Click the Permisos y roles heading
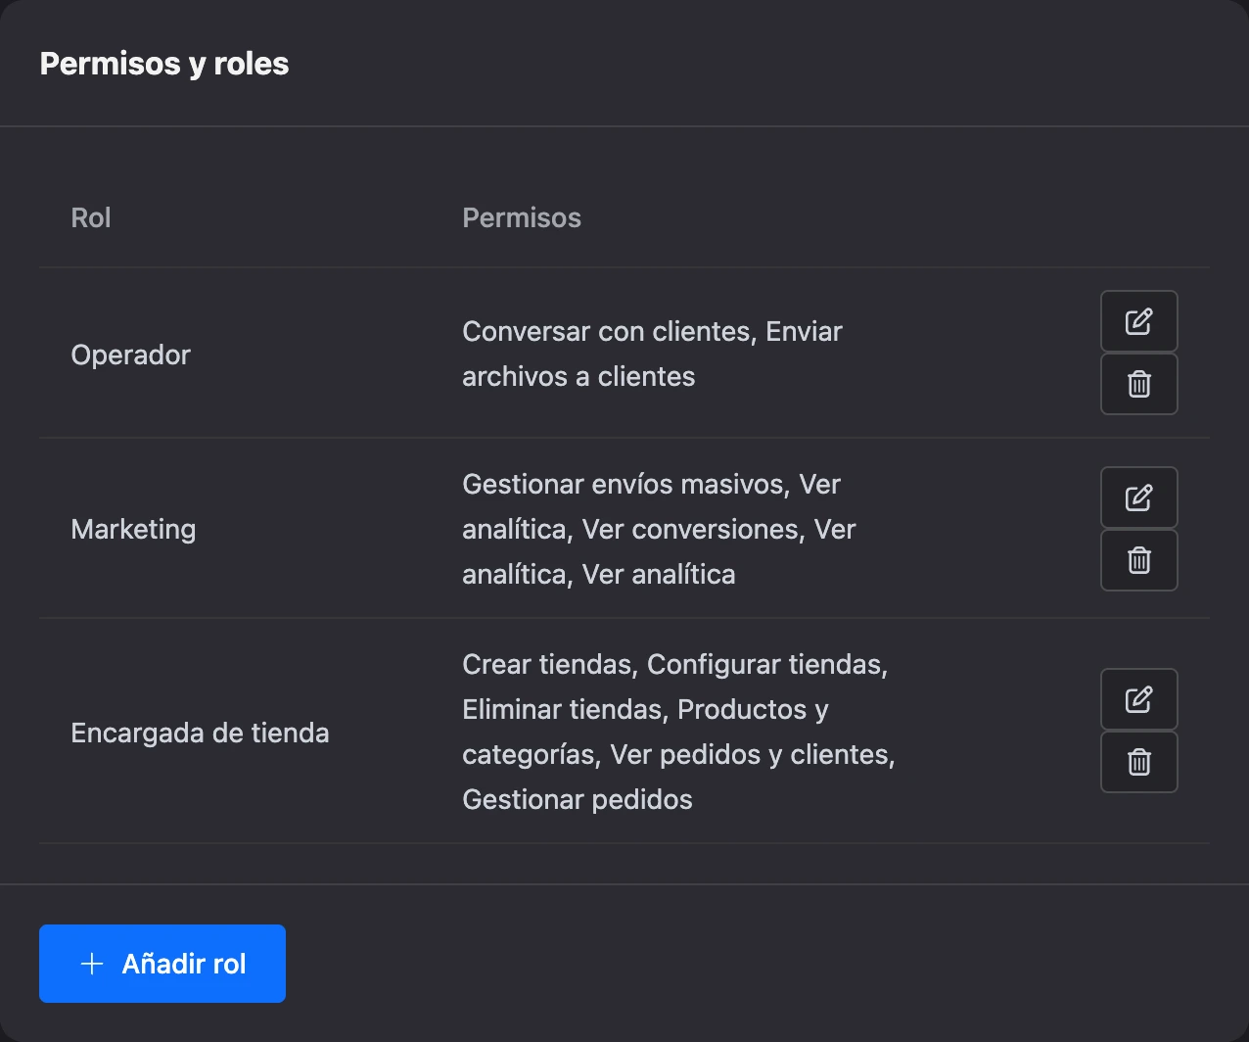This screenshot has height=1042, width=1249. tap(164, 64)
